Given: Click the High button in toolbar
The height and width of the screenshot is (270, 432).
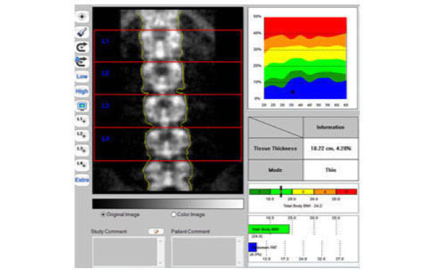Looking at the screenshot, I should click(82, 91).
